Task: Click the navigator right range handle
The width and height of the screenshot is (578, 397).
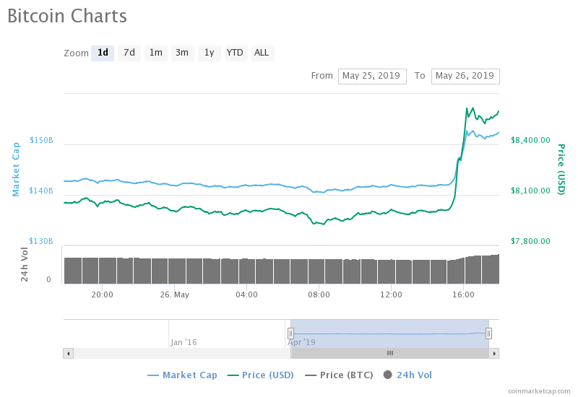Action: [488, 333]
